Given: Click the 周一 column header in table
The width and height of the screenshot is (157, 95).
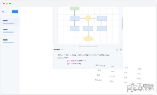Looking at the screenshot, I should pyautogui.click(x=113, y=67).
